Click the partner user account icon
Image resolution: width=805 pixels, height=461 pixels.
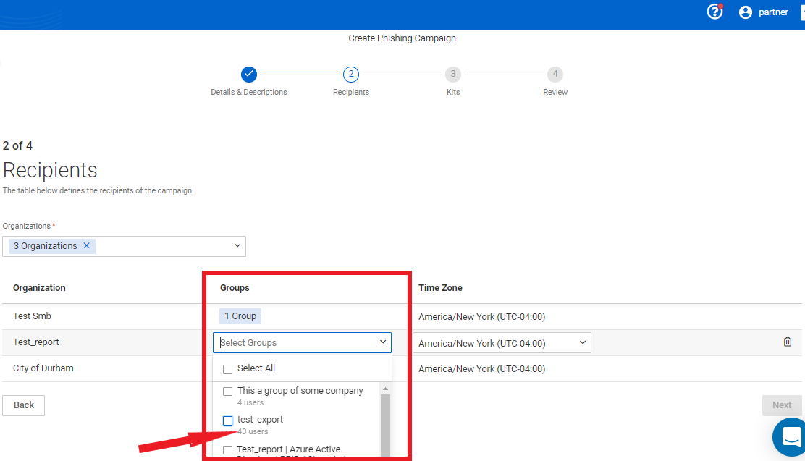pos(745,12)
